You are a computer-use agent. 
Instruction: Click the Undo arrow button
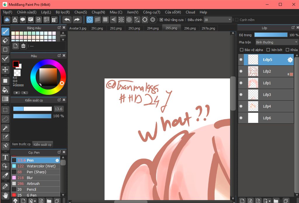click(67, 20)
